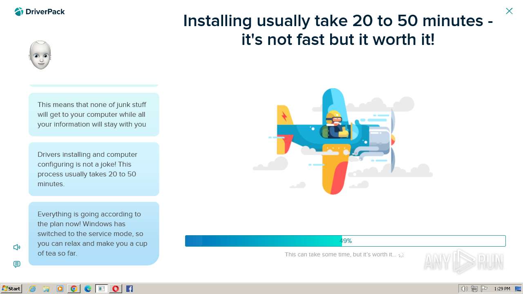Select the 'Drivers installing and computer configuring' message
The height and width of the screenshot is (294, 523).
94,169
